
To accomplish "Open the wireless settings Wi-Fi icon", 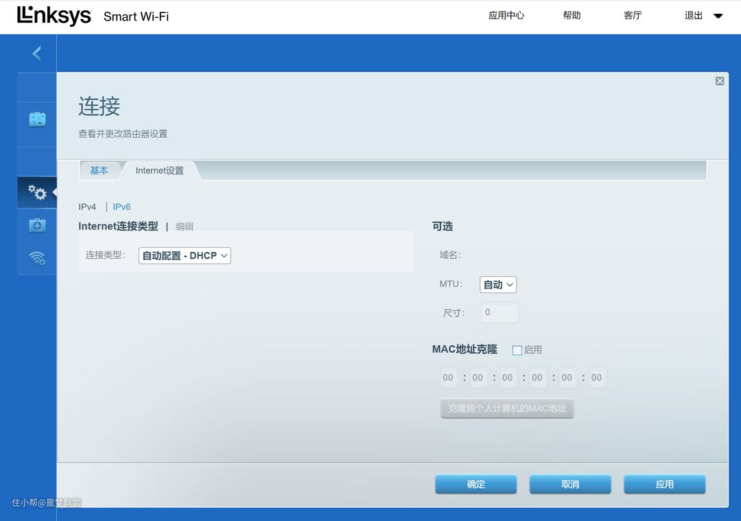I will point(37,258).
